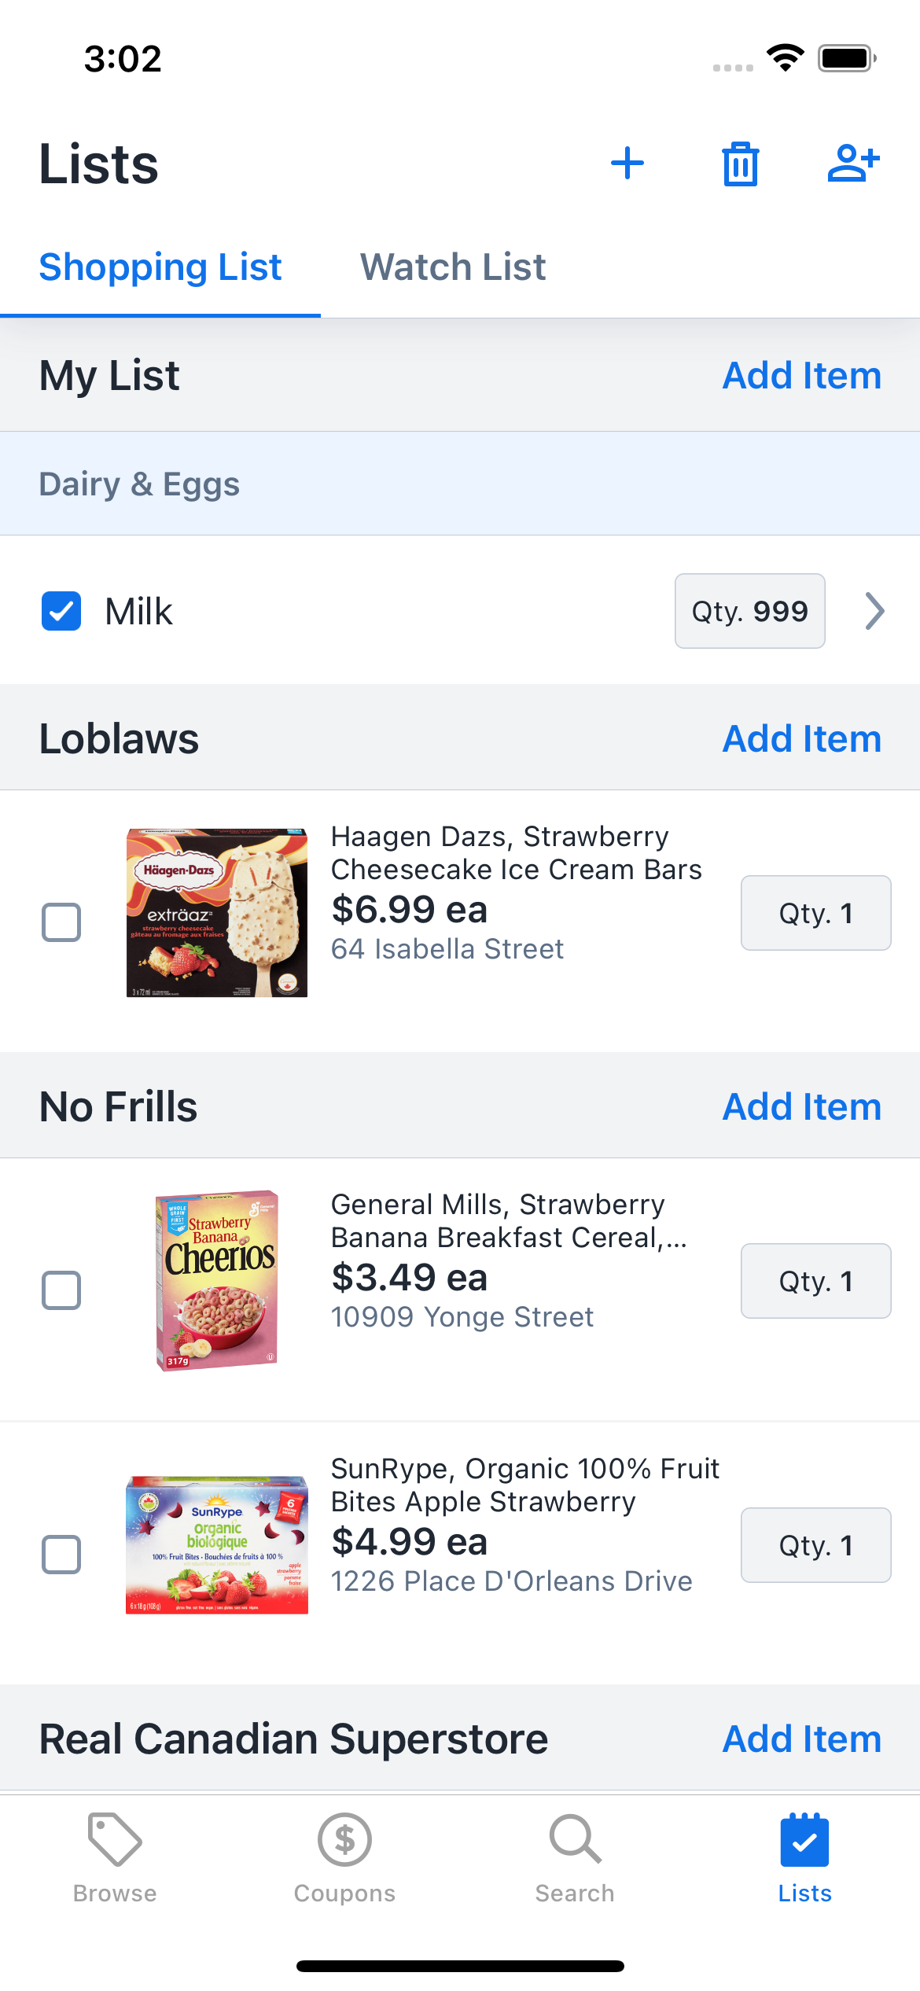Image resolution: width=920 pixels, height=1991 pixels.
Task: Tap the Wi-Fi status icon
Action: click(x=785, y=58)
